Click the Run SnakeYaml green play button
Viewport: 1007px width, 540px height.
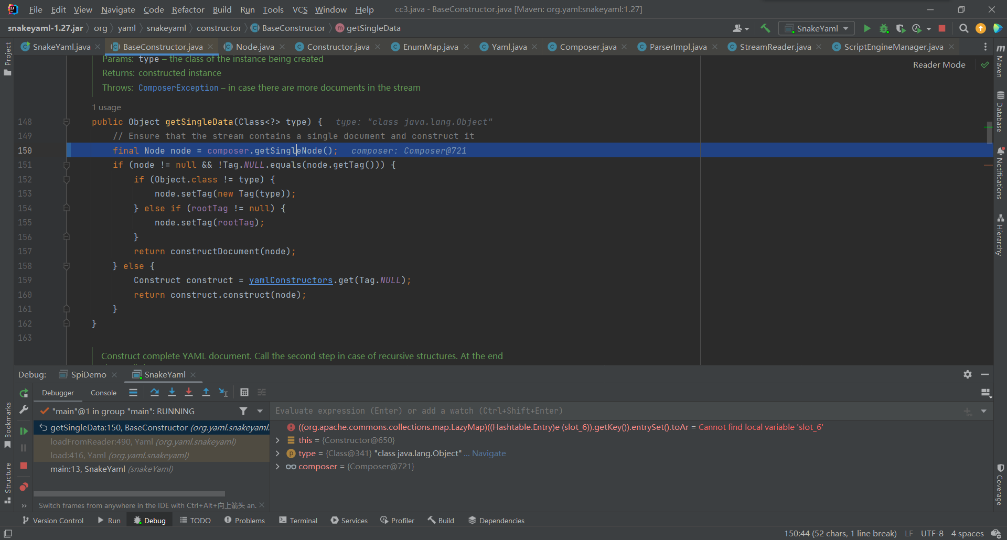[x=867, y=28]
